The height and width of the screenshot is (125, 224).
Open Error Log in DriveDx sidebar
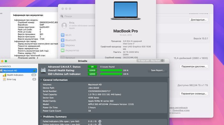pos(11,79)
